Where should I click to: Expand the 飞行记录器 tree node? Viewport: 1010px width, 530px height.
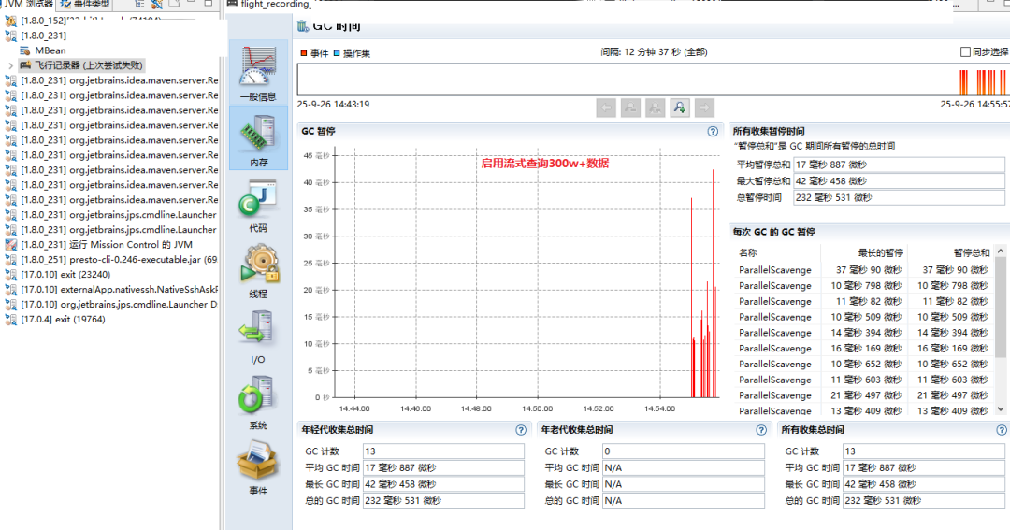10,65
